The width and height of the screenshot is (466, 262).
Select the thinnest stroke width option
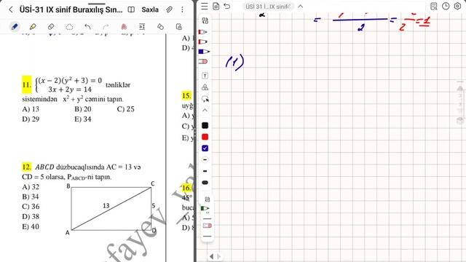click(x=205, y=159)
